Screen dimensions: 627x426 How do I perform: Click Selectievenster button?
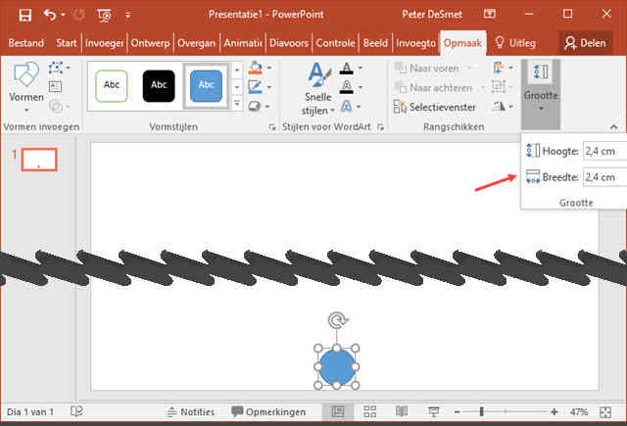pos(435,107)
